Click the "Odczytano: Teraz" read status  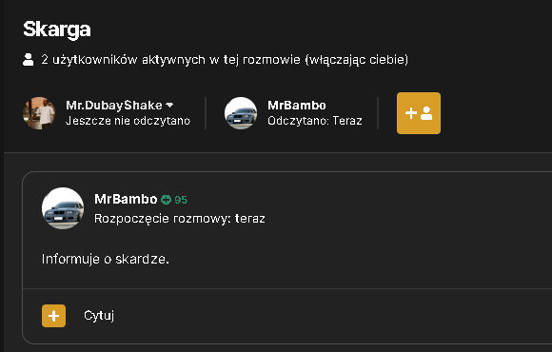pyautogui.click(x=315, y=121)
